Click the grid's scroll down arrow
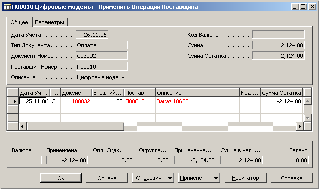This screenshot has height=189, width=319. [307, 118]
